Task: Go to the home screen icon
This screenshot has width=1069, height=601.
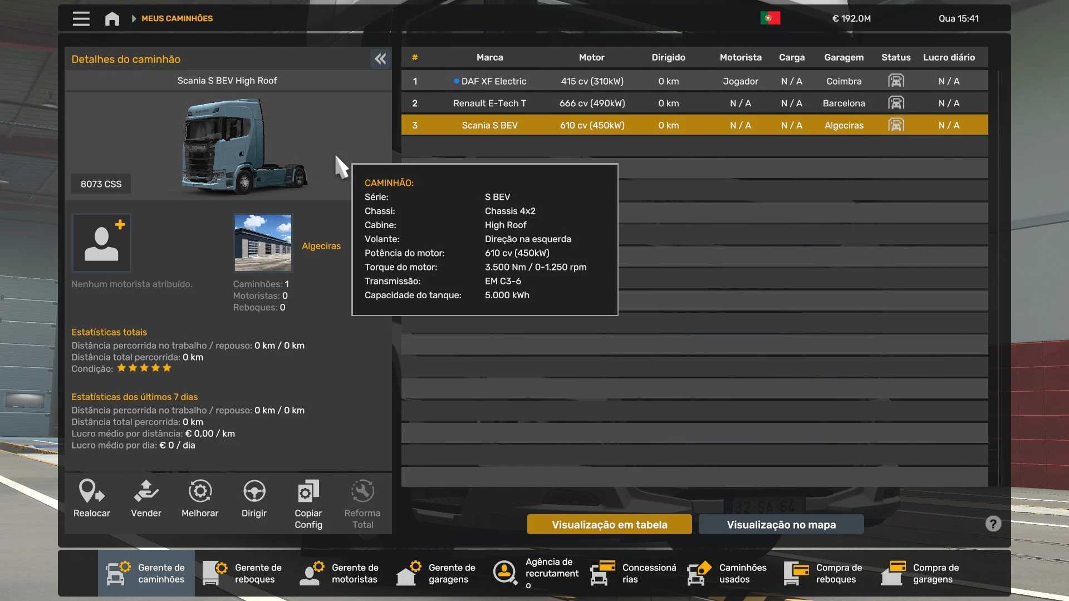Action: [112, 18]
